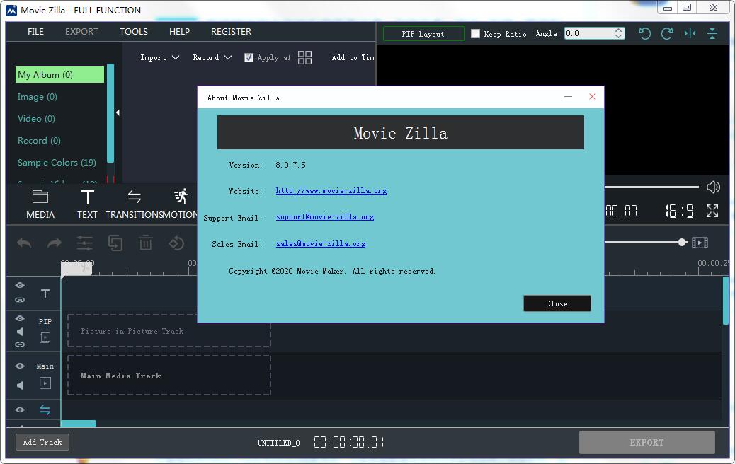Hide the text track with eye icon
The image size is (735, 464).
(x=20, y=285)
